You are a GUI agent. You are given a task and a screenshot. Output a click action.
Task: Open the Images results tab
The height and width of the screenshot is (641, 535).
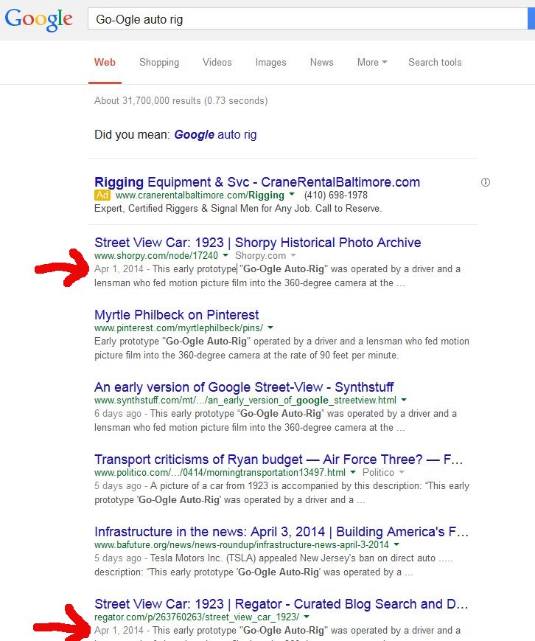click(x=270, y=63)
